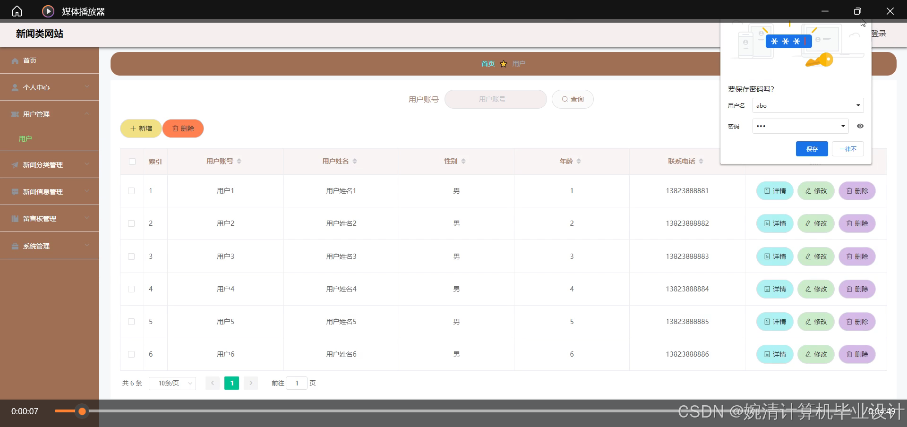Click the 新闻信息管理 sidebar icon

(x=15, y=192)
